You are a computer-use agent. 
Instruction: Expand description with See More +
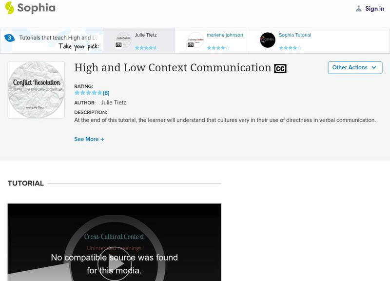89,139
